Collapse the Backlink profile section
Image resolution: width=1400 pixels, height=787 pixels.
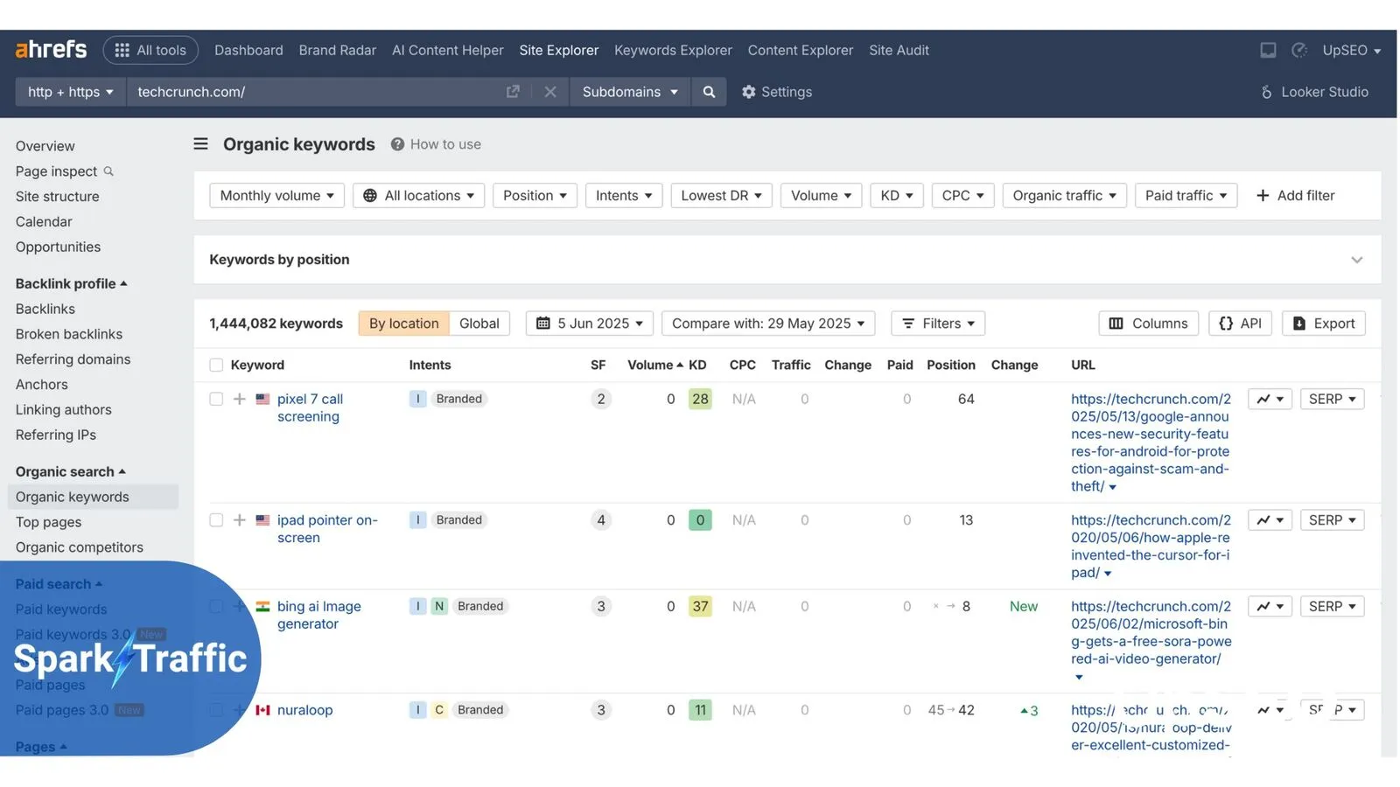(x=71, y=283)
